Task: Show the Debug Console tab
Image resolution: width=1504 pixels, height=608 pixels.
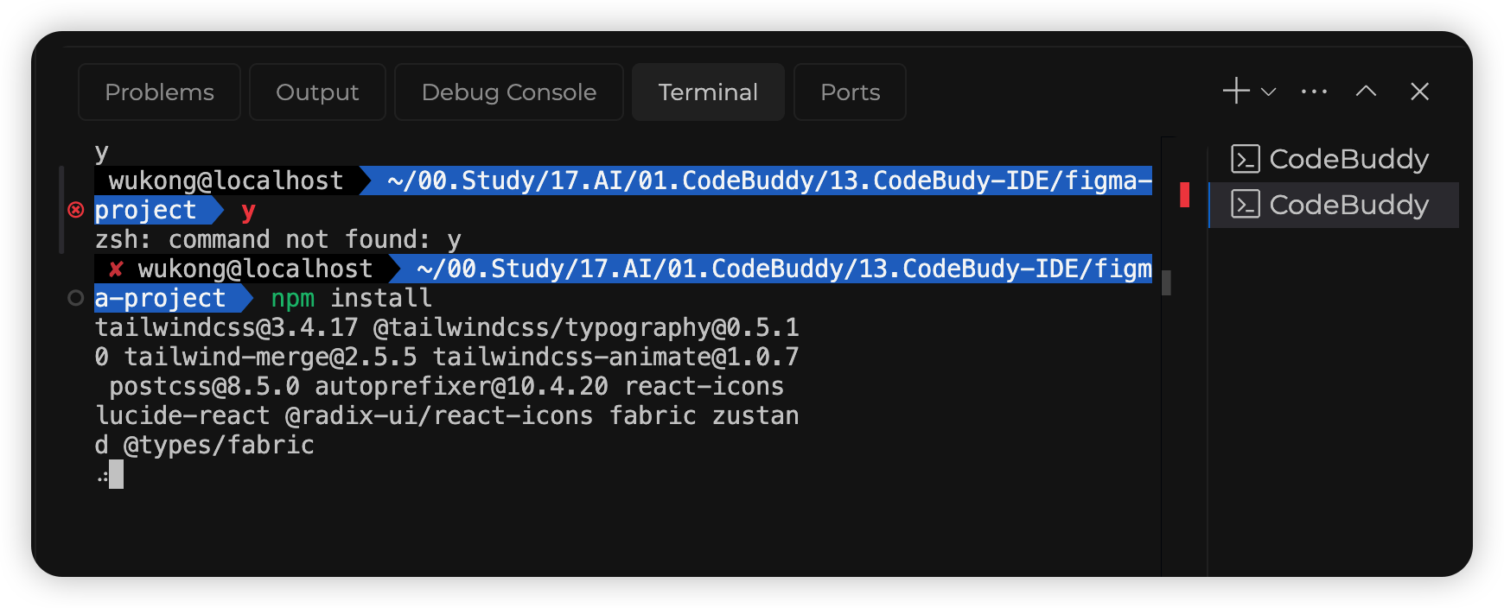Action: (x=508, y=92)
